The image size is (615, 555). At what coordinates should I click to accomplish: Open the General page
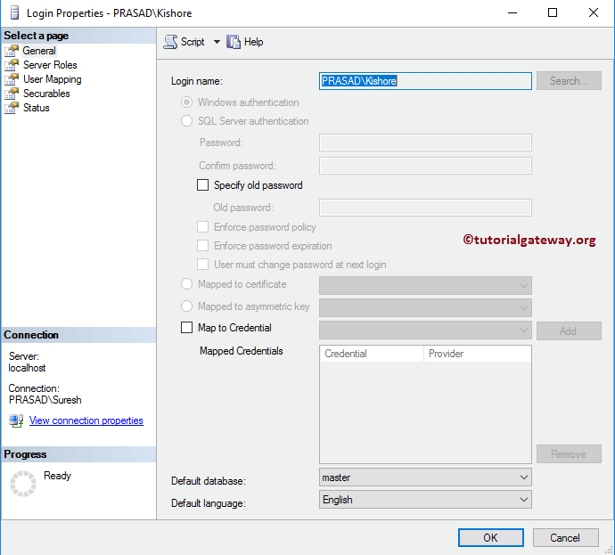click(x=39, y=51)
